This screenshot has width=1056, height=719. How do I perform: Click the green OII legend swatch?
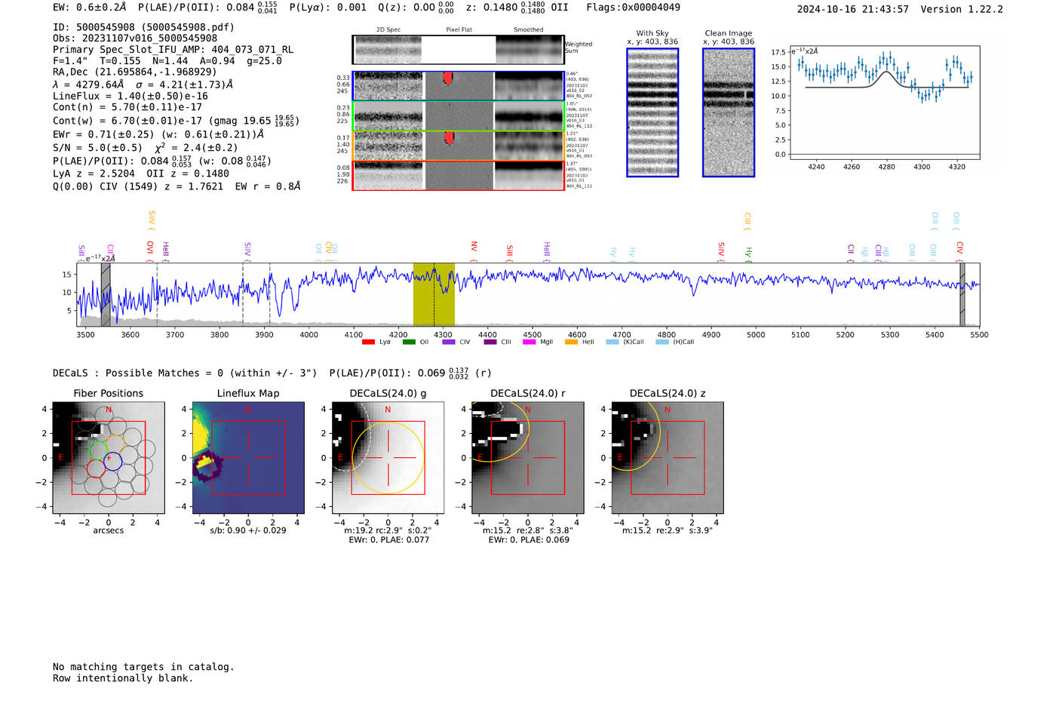tap(409, 343)
